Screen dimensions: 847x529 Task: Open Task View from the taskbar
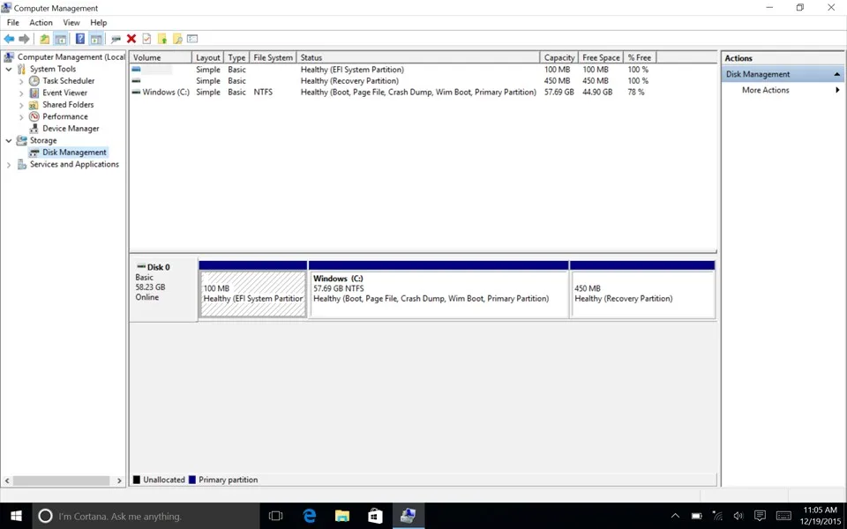tap(275, 516)
